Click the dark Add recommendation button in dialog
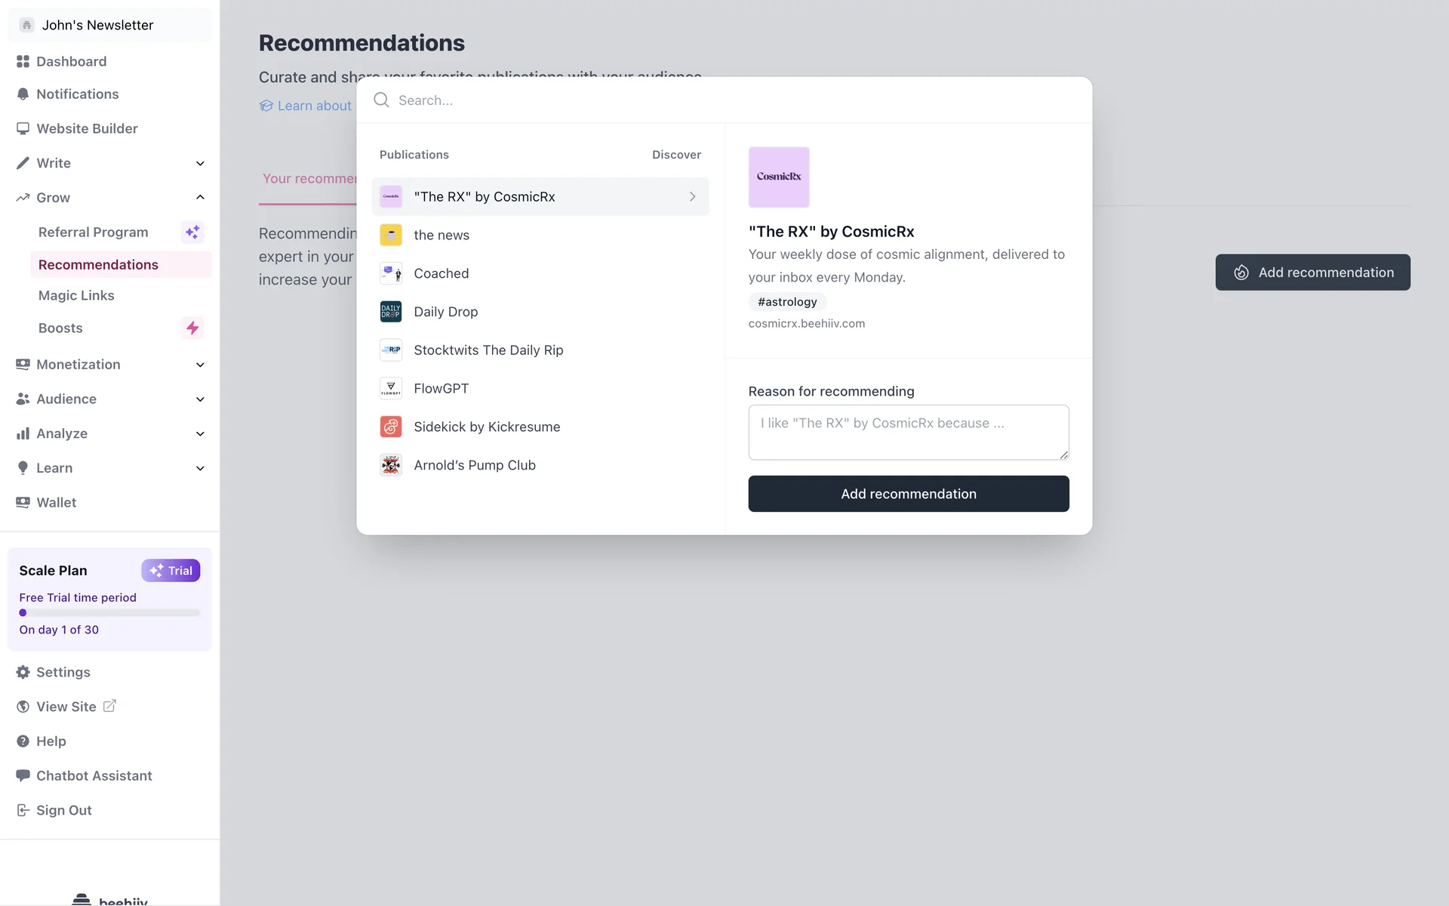The image size is (1449, 906). [909, 494]
